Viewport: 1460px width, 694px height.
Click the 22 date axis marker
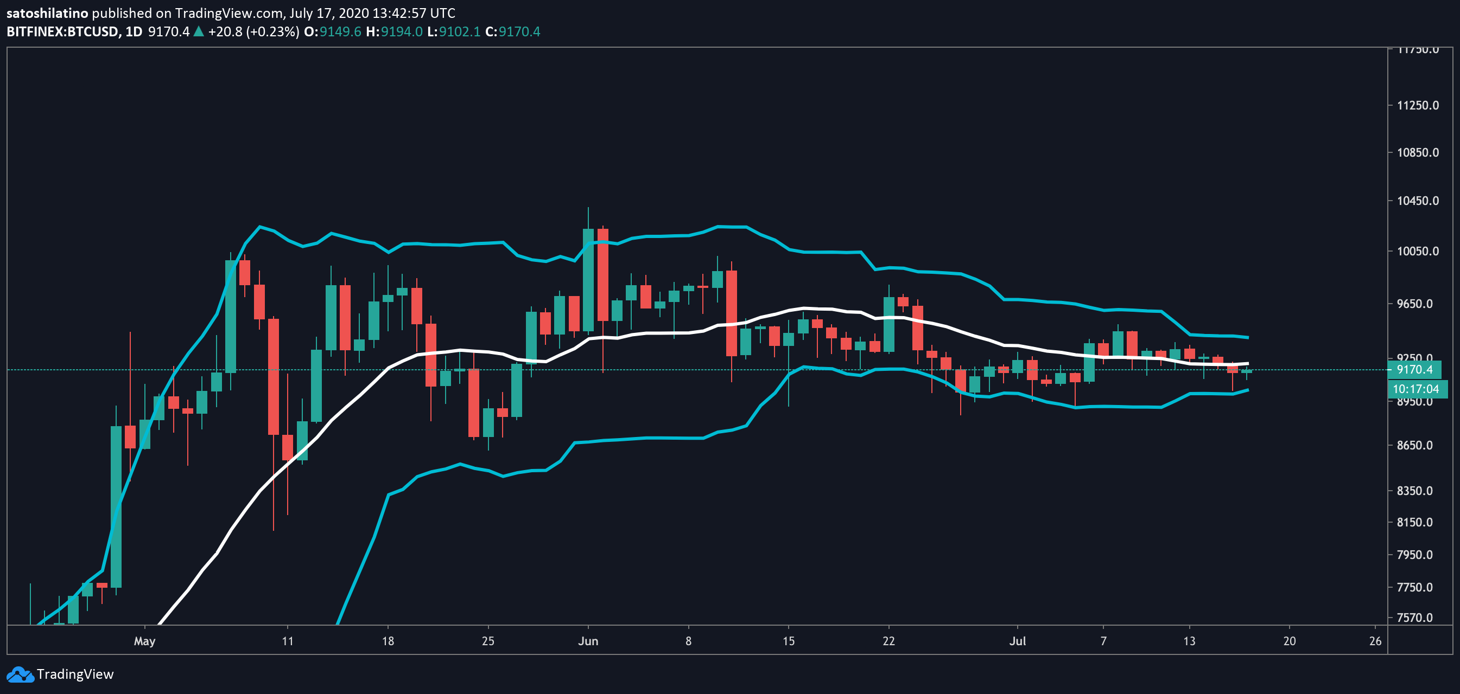888,641
